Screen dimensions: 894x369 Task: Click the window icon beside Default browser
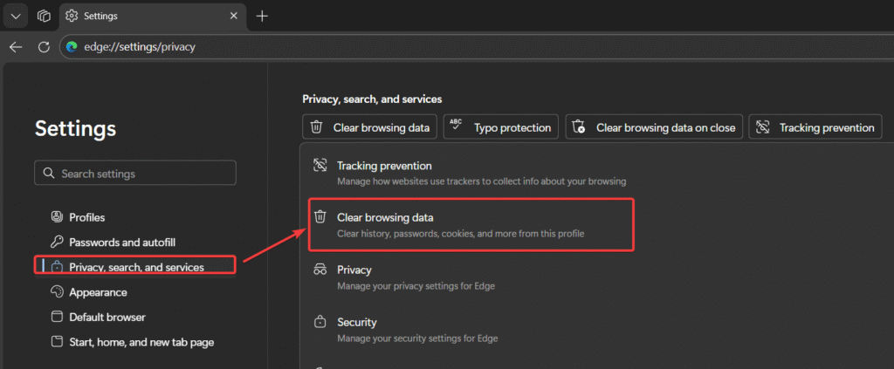[x=57, y=318]
